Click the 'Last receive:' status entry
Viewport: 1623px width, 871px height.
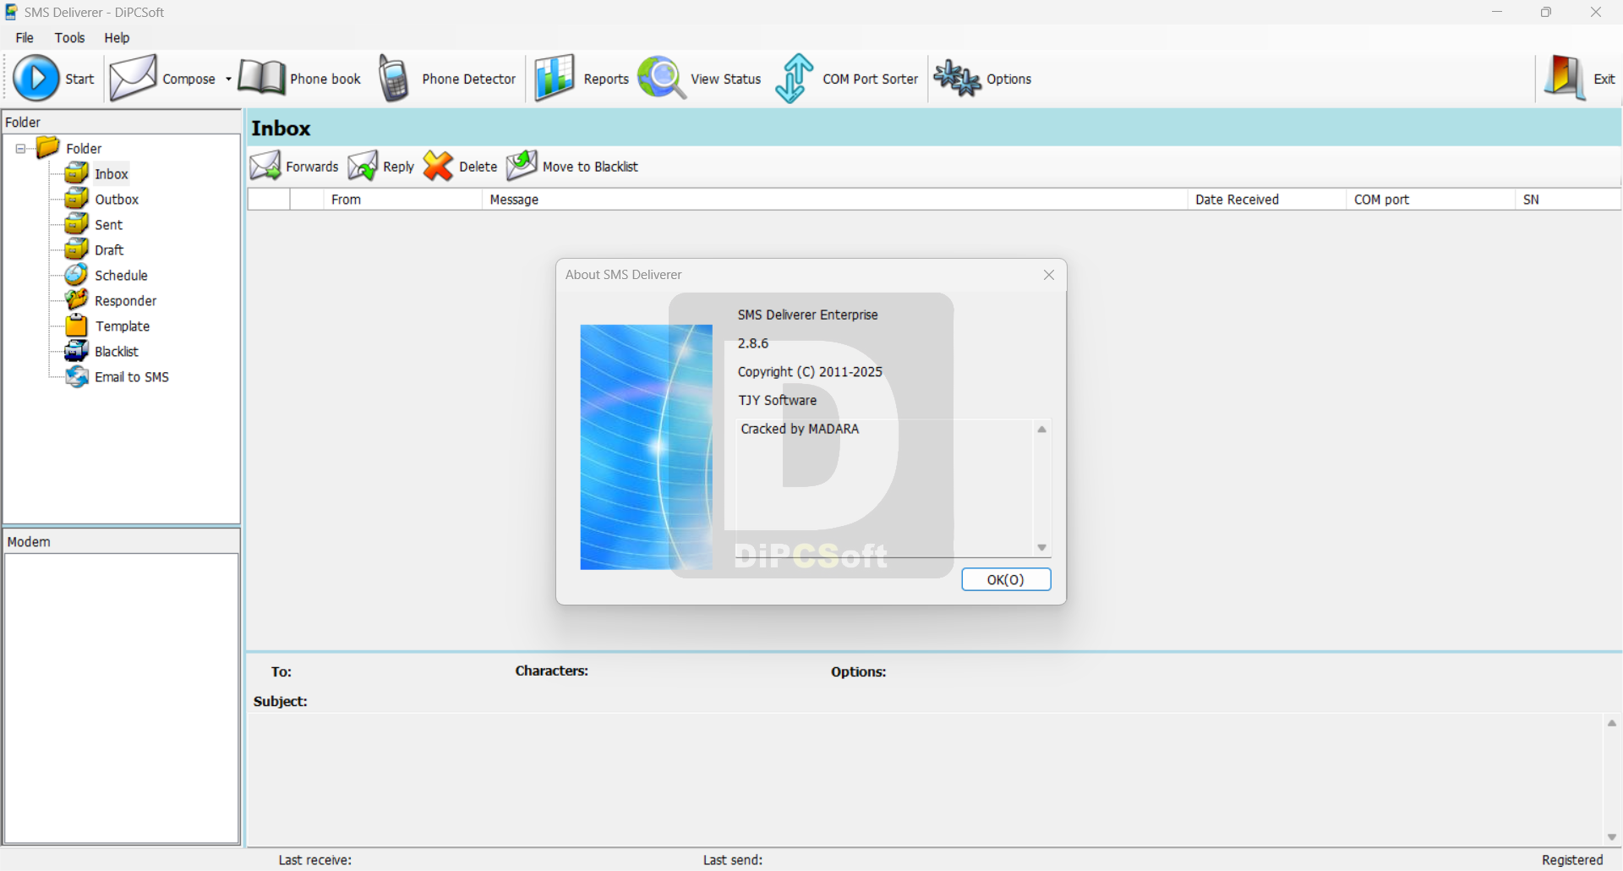tap(314, 860)
